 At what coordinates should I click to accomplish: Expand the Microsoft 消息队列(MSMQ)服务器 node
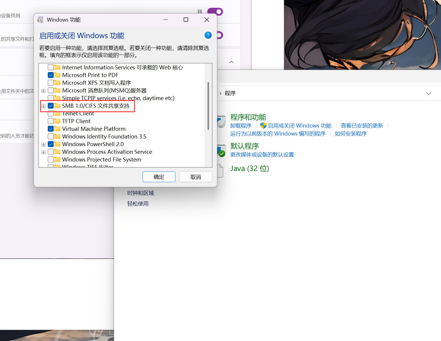[44, 91]
